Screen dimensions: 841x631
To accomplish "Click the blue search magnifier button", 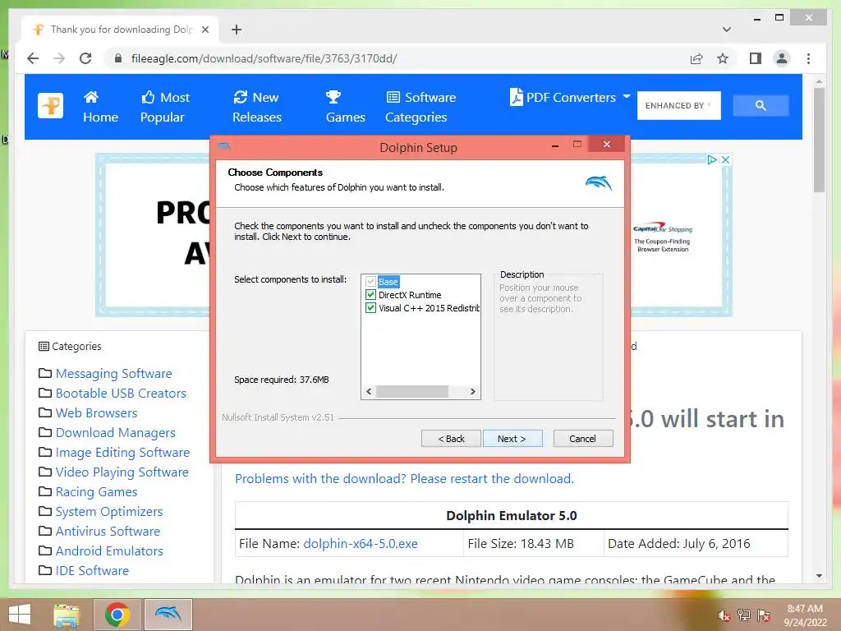I will click(761, 105).
